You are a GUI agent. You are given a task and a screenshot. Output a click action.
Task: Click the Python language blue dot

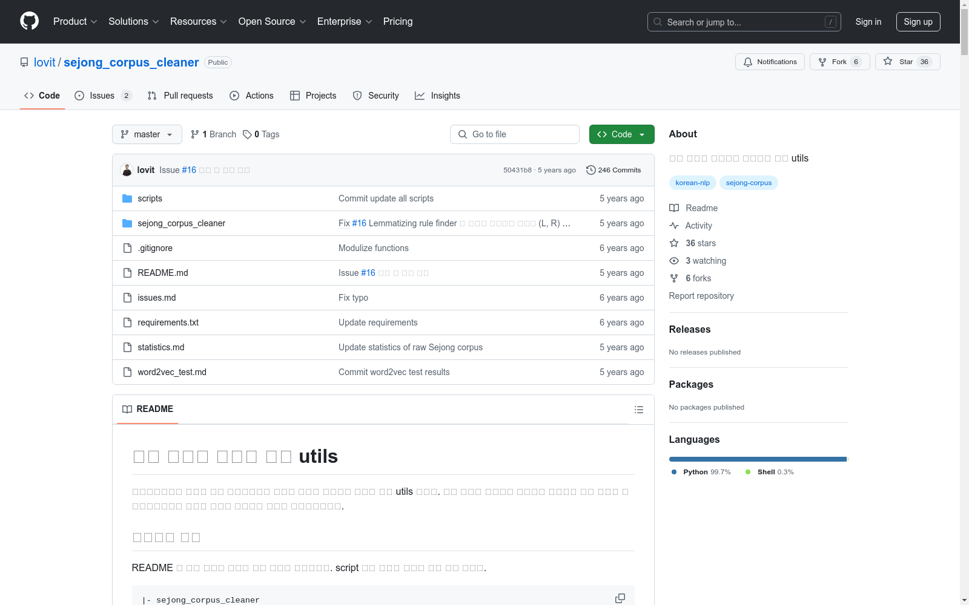click(x=674, y=472)
